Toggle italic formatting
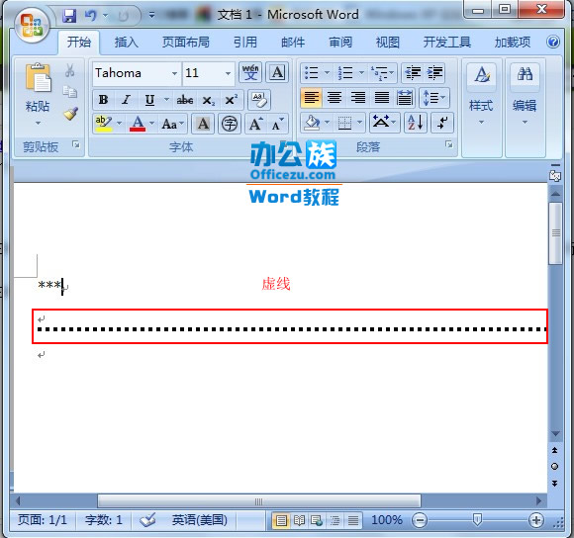The image size is (574, 538). pos(126,100)
